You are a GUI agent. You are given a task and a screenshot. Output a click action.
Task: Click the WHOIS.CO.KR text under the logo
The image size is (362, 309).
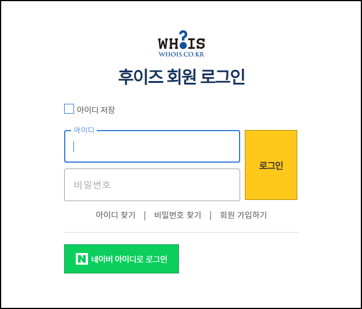(181, 54)
